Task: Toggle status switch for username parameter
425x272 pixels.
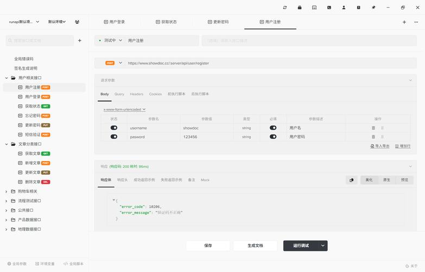Action: (114, 128)
